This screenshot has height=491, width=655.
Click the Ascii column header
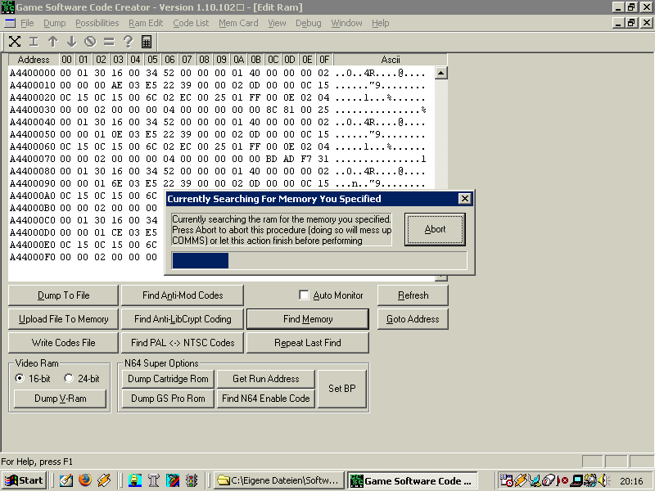click(x=391, y=60)
